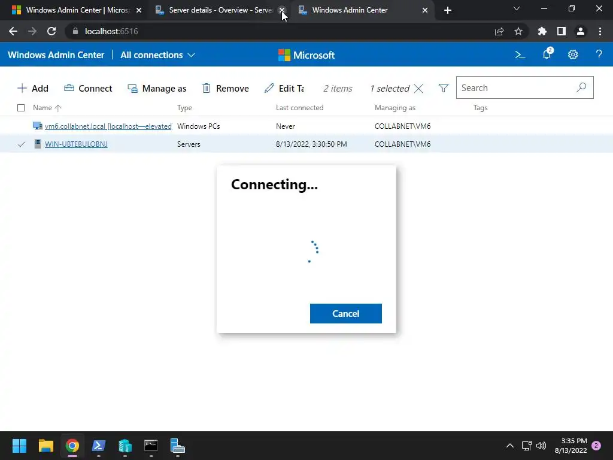Open the vm6.collabnet.local connection link
613x460 pixels.
point(108,126)
